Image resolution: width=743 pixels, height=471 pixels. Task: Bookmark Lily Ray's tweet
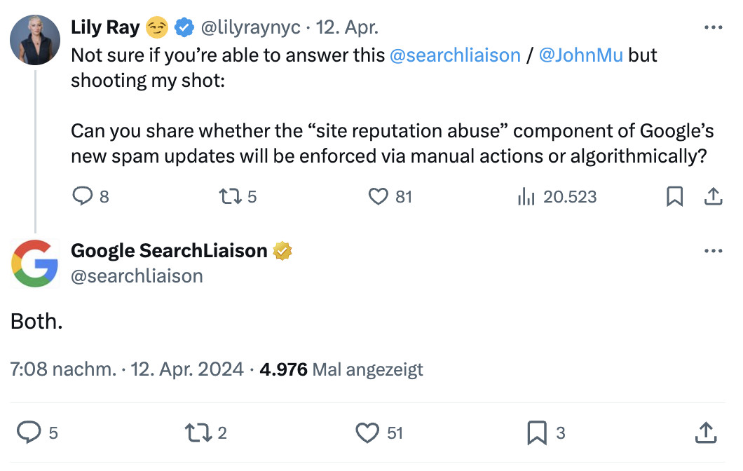(674, 196)
